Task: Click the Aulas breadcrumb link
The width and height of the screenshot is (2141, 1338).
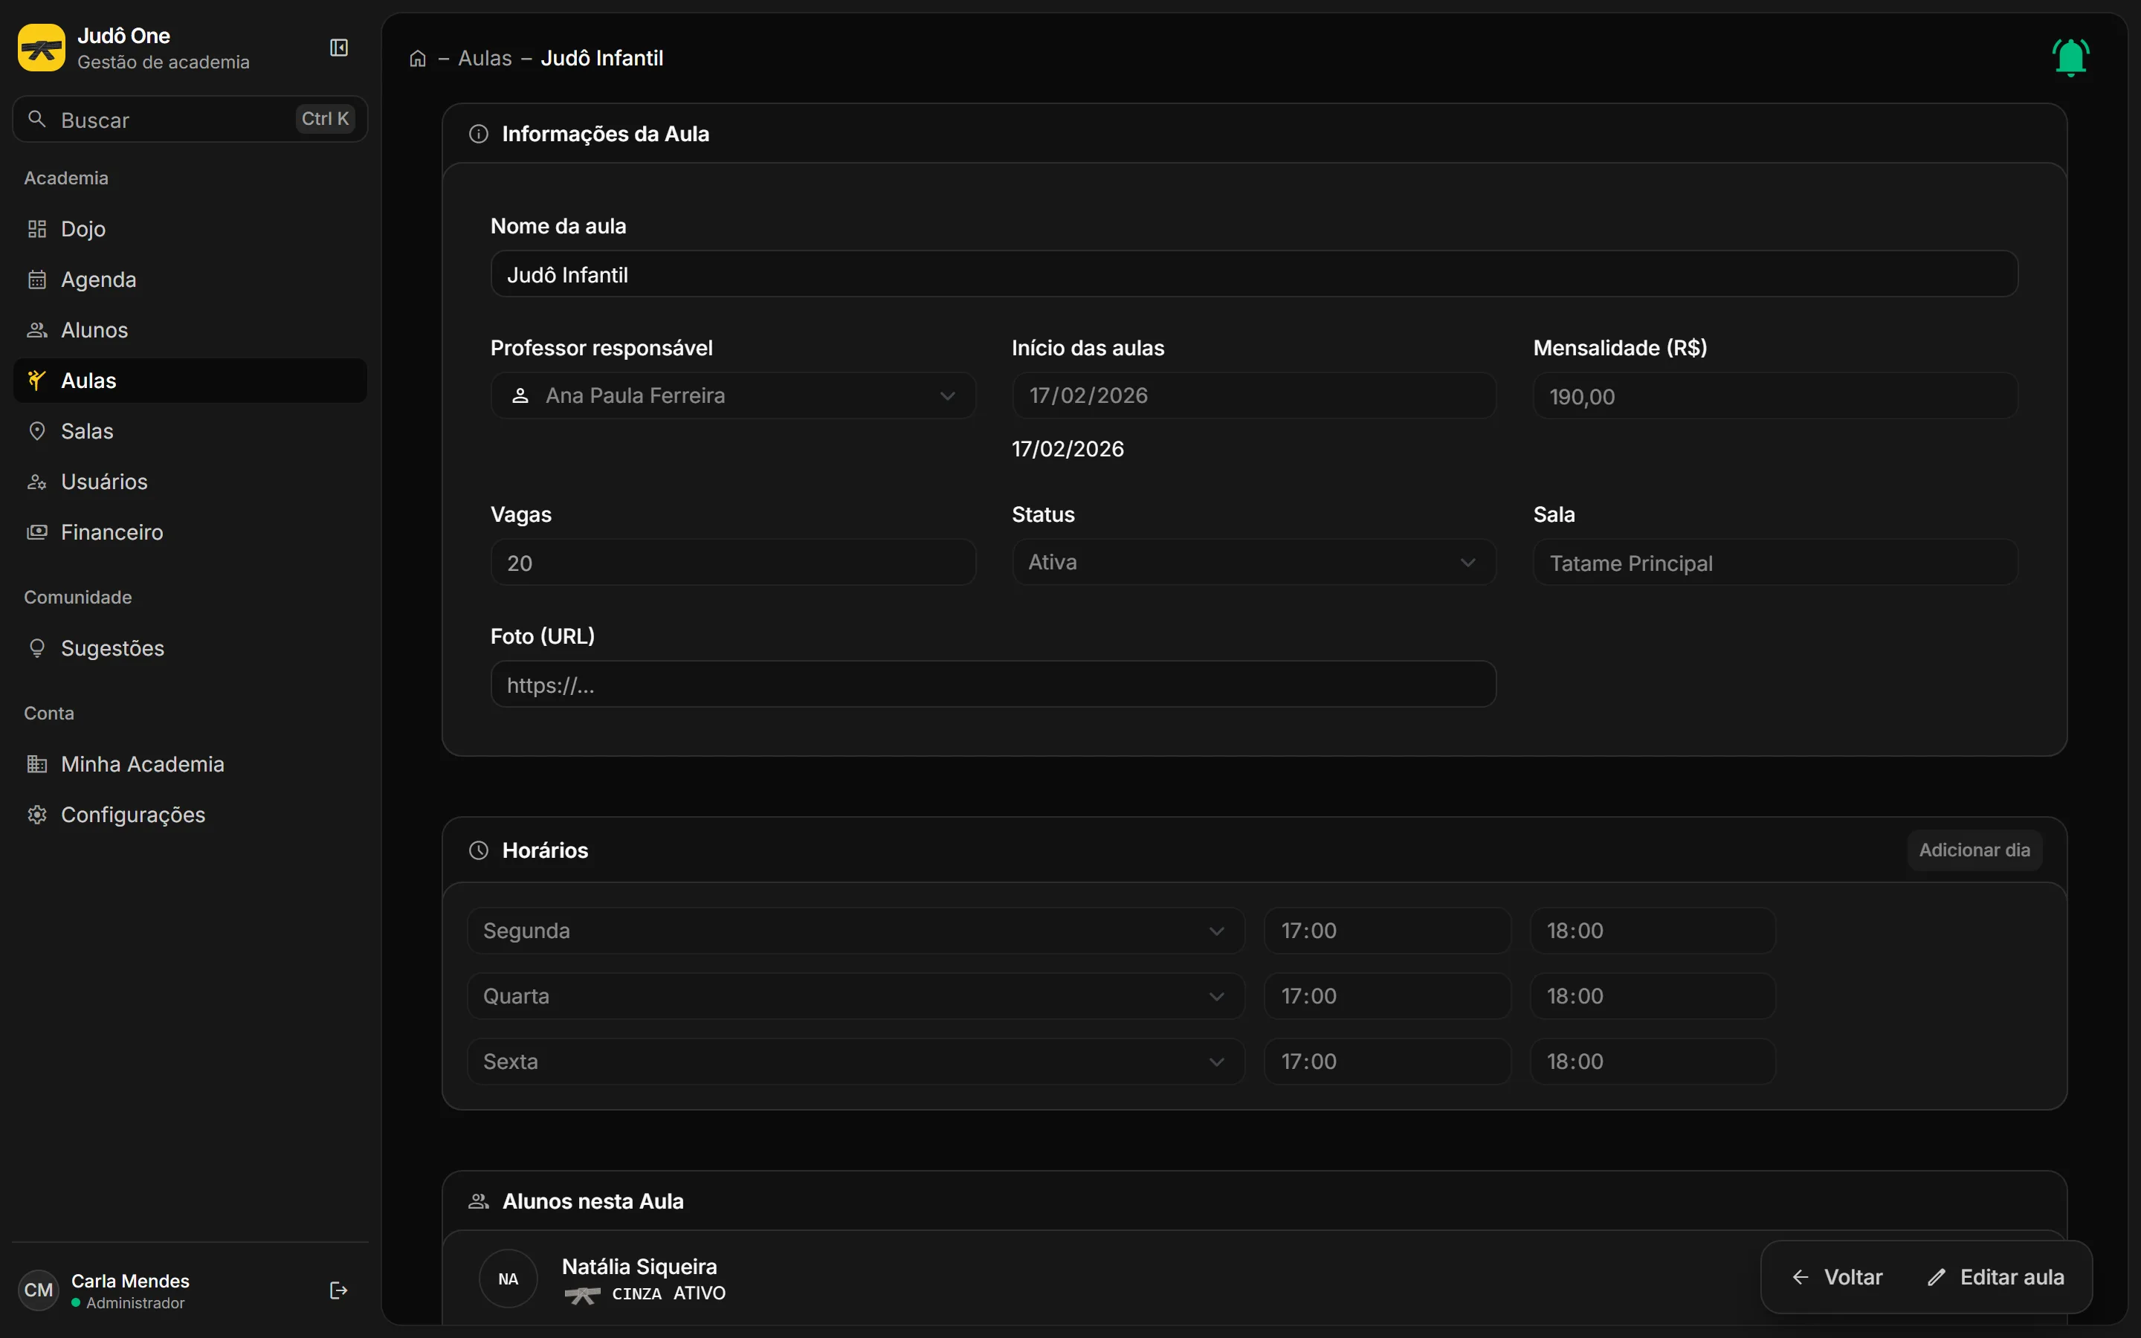Action: pyautogui.click(x=485, y=59)
